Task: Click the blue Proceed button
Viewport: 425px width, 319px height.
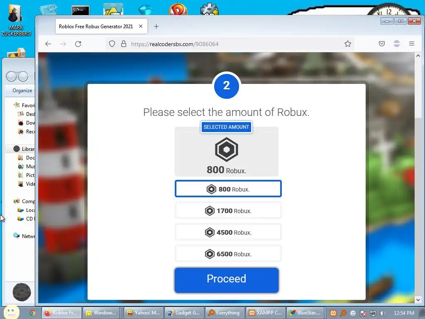Action: [x=227, y=280]
